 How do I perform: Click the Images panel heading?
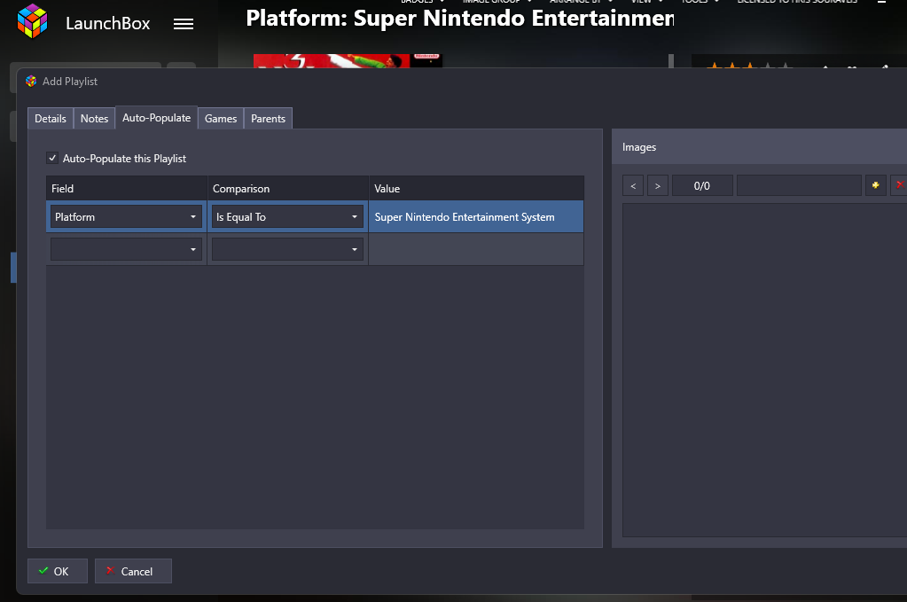(639, 147)
